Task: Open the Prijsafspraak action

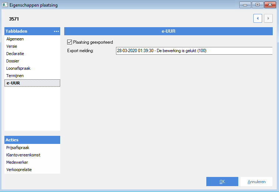Action: tap(32, 148)
